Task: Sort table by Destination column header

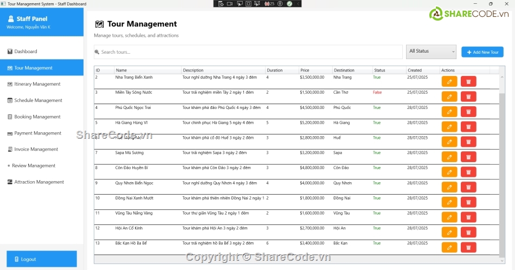Action: pos(352,70)
